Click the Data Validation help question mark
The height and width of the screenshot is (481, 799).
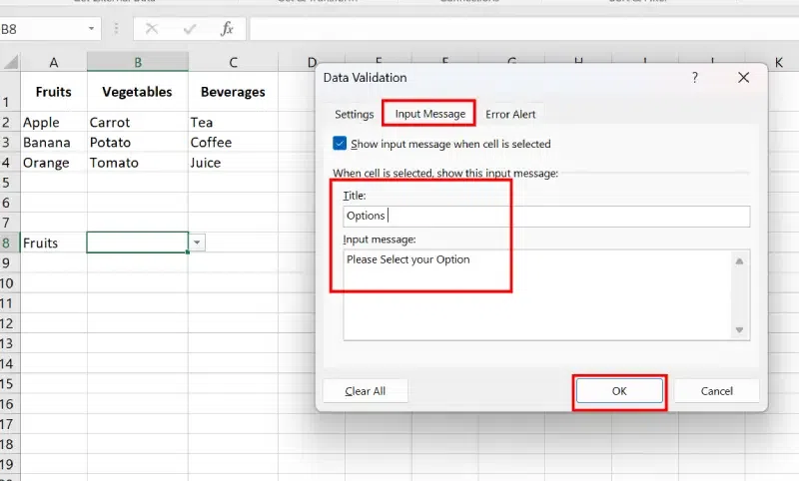tap(694, 78)
